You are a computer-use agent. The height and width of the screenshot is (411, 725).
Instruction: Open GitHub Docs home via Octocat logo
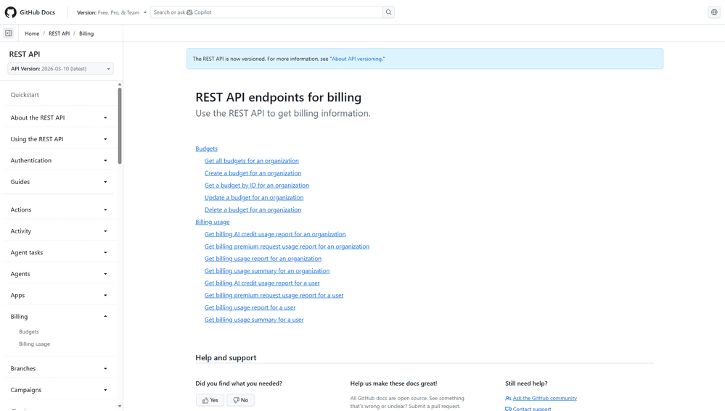(11, 12)
